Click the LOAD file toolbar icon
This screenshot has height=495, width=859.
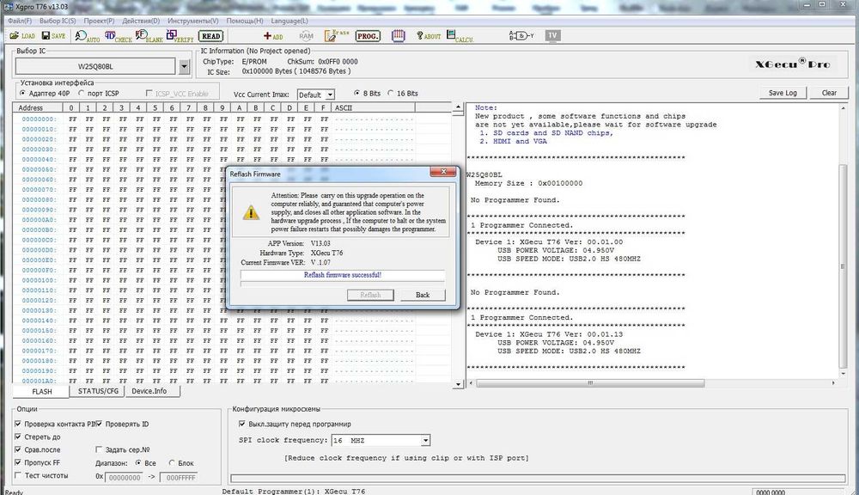point(22,35)
